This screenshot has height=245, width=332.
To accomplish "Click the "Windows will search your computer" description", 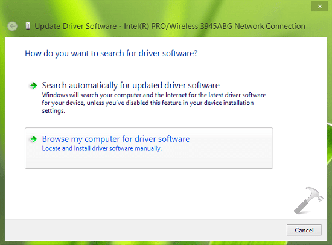I will [x=154, y=103].
